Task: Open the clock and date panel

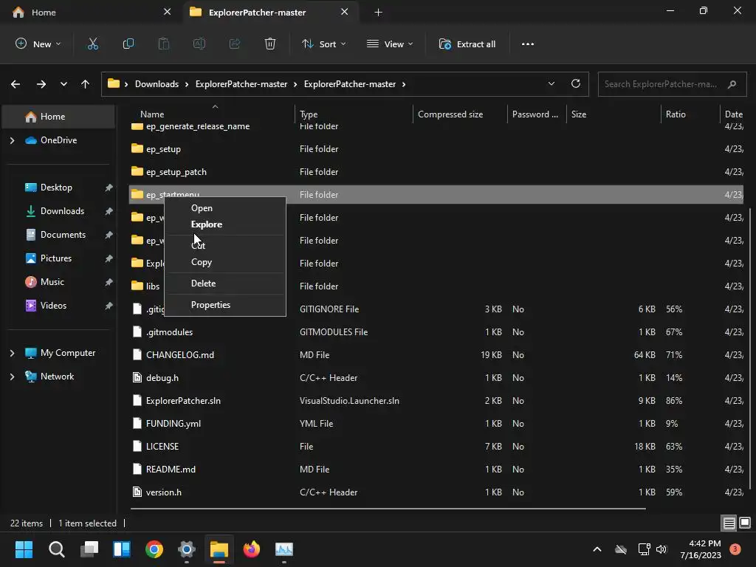Action: pos(701,549)
